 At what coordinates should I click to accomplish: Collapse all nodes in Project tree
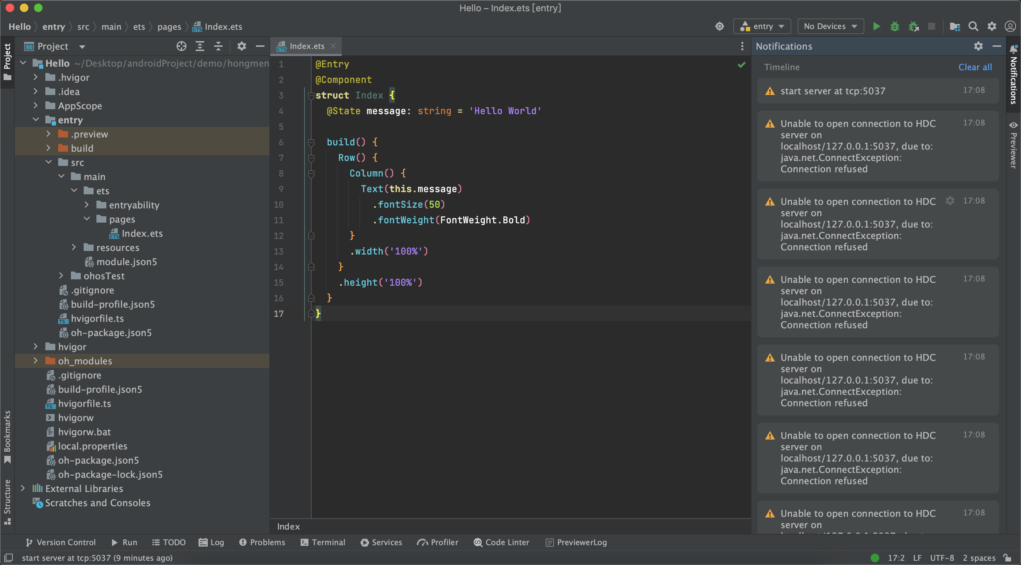click(x=218, y=46)
